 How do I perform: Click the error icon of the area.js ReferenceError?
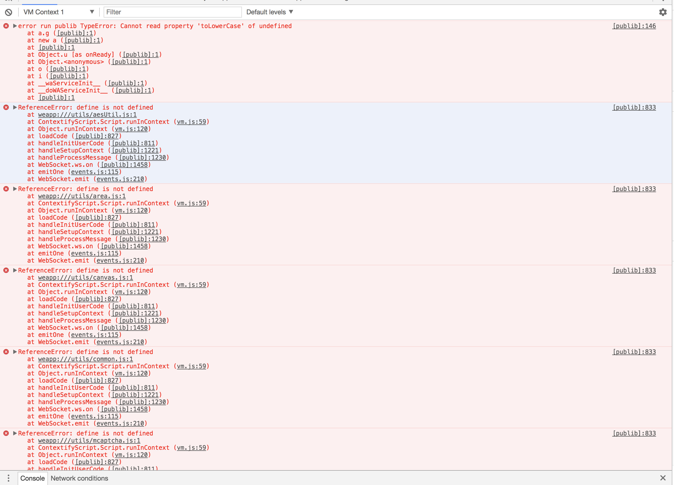click(x=6, y=189)
